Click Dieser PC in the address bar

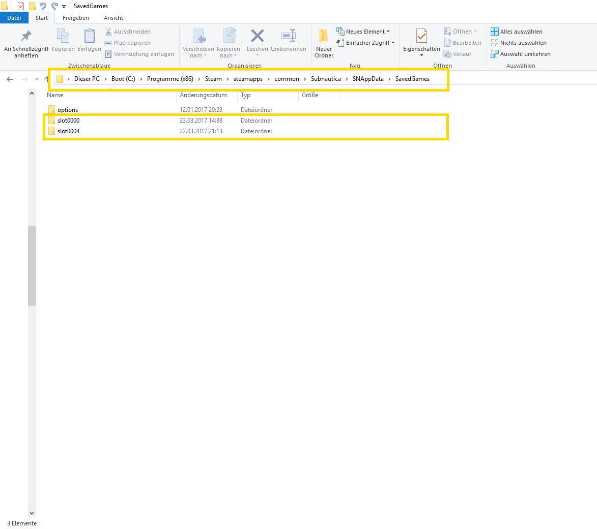coord(87,79)
